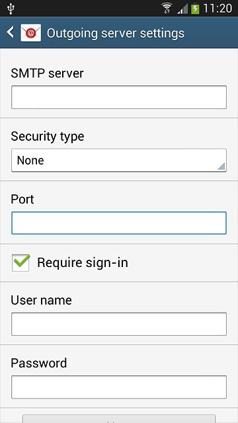Tap the cellular signal strength icon

(182, 9)
